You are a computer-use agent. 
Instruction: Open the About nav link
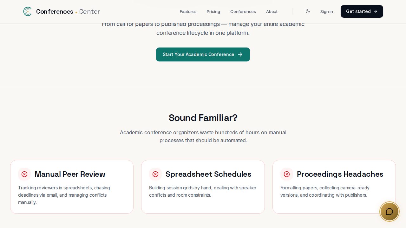pos(272,11)
